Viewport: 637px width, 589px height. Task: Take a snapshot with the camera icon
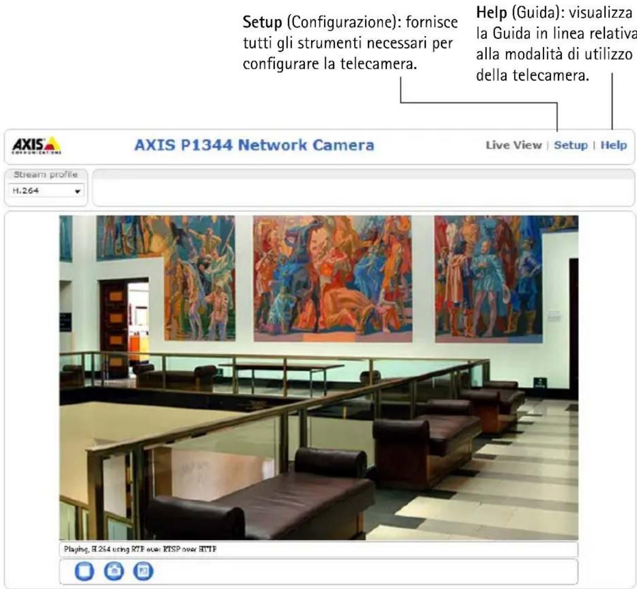click(x=114, y=571)
